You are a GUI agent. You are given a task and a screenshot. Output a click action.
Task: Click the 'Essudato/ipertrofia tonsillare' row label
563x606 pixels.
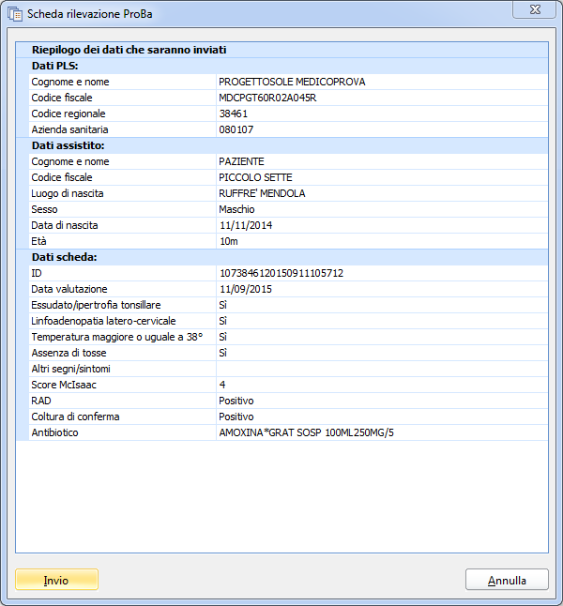pos(96,305)
